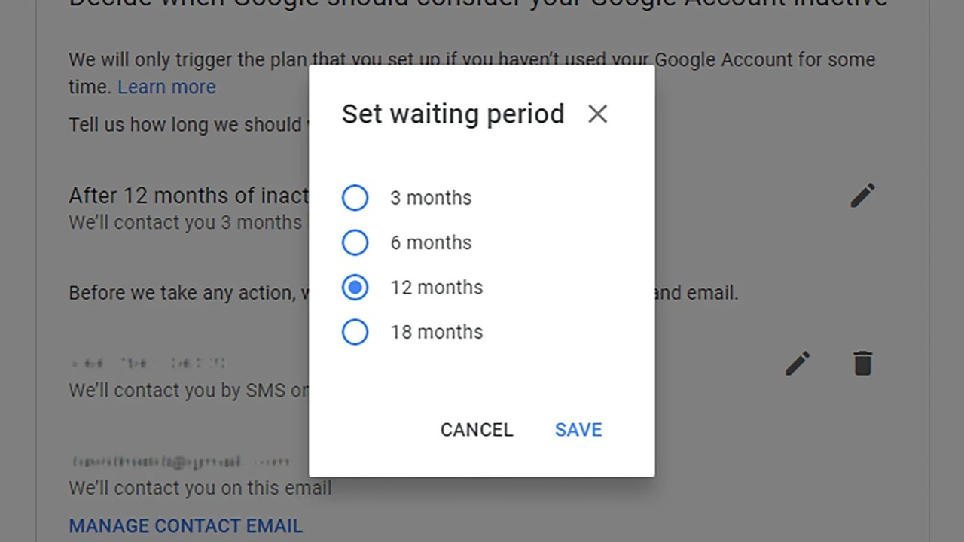Image resolution: width=964 pixels, height=542 pixels.
Task: Save the selected waiting period
Action: [578, 430]
